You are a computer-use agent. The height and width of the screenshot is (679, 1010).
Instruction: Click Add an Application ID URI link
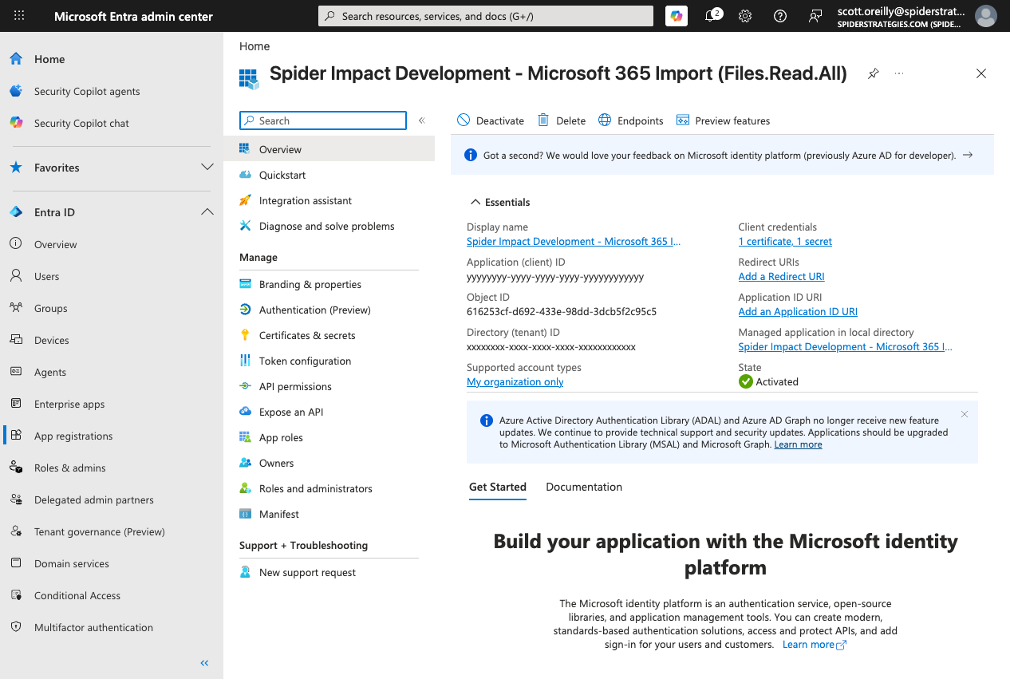(798, 311)
